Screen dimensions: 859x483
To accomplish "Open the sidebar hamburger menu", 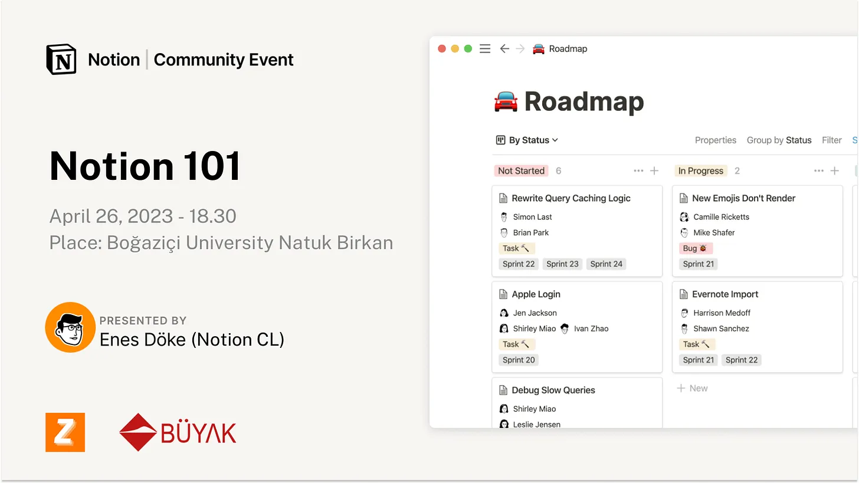I will click(x=485, y=49).
